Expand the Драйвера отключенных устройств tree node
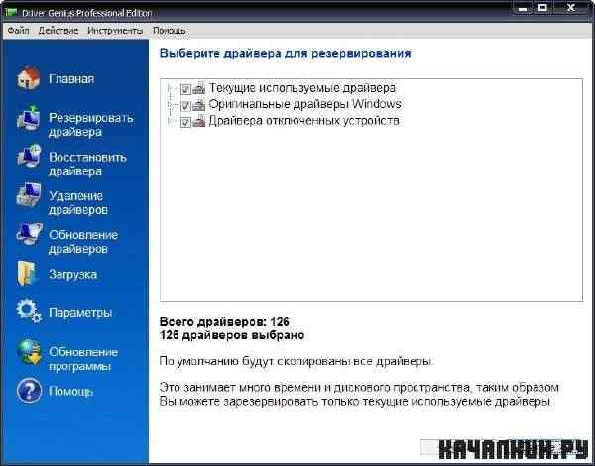 (x=170, y=122)
